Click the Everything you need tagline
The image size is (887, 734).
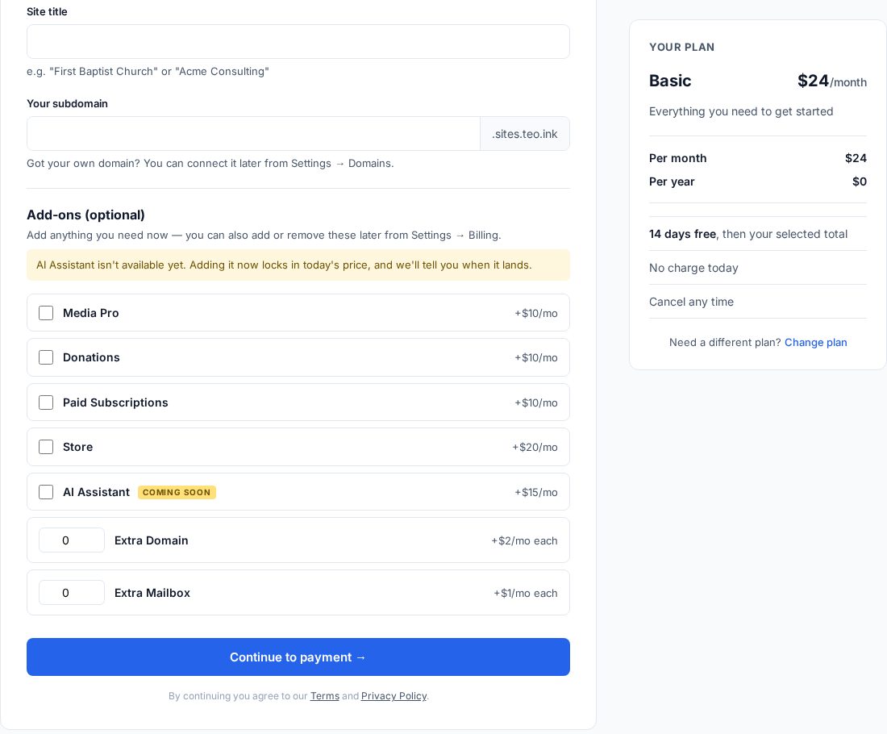pyautogui.click(x=741, y=111)
